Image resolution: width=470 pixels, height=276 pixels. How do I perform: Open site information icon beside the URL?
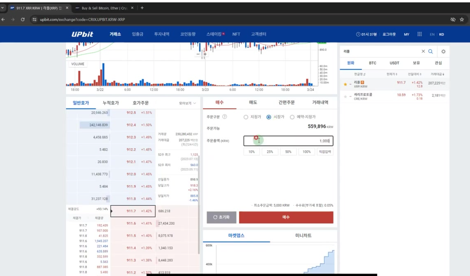(35, 19)
